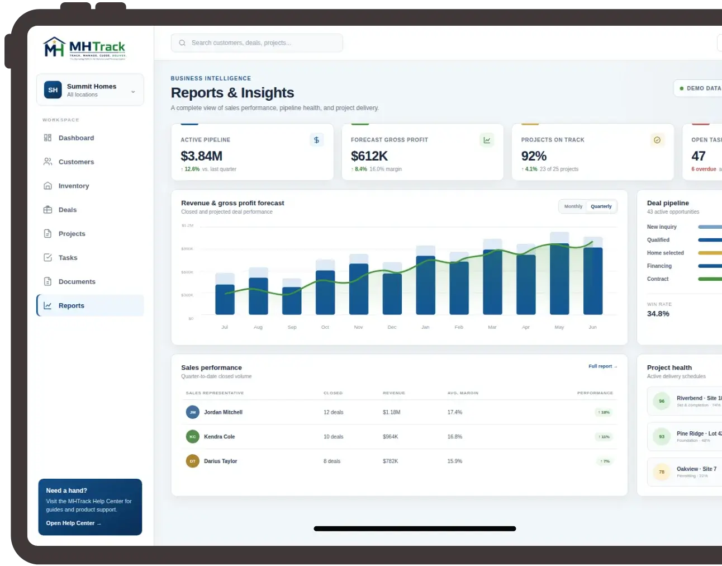Image resolution: width=722 pixels, height=566 pixels.
Task: Click the Jul bar in revenue chart
Action: coord(225,299)
